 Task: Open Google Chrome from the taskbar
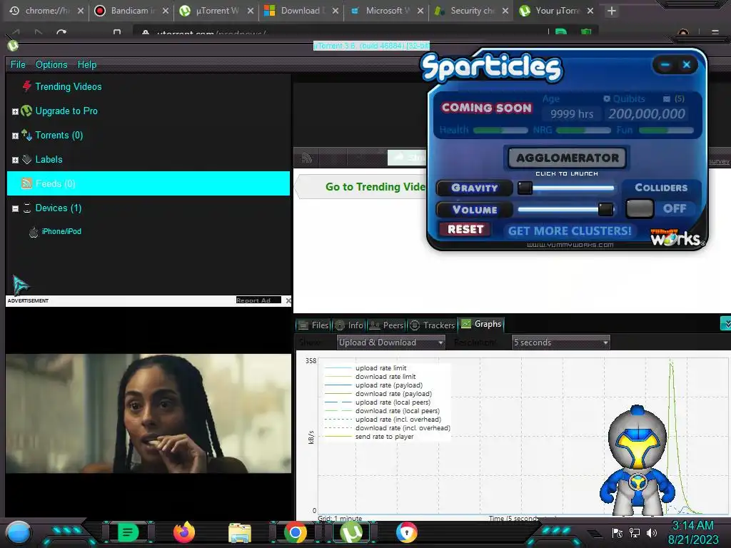point(295,532)
